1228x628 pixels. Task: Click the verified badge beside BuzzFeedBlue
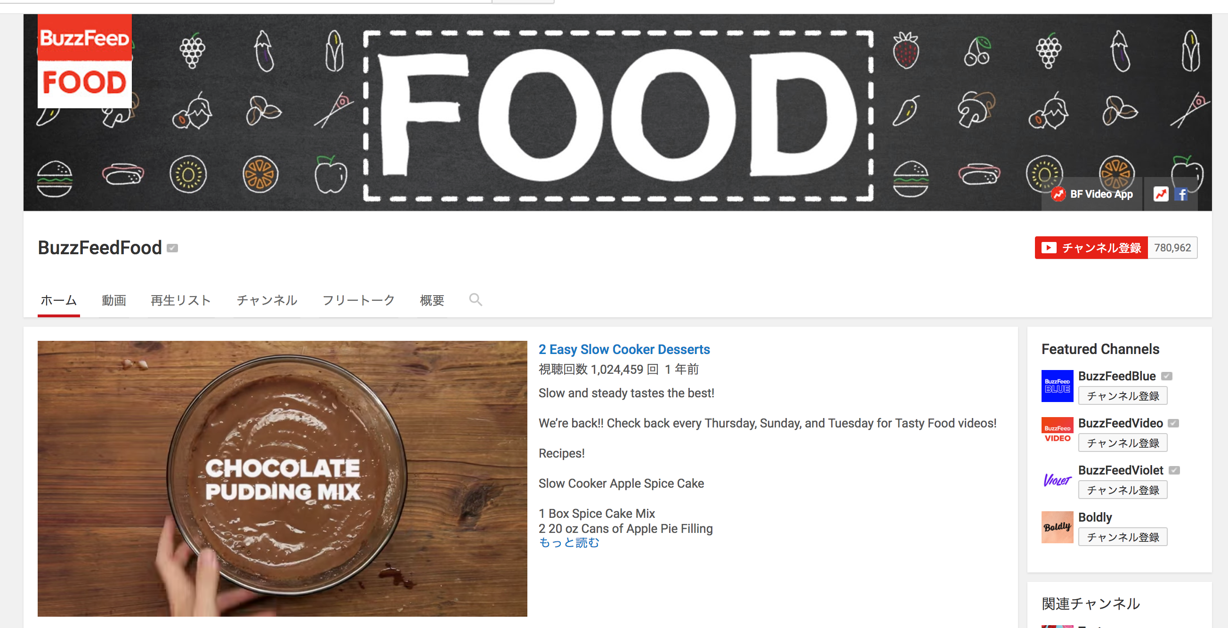[1166, 377]
